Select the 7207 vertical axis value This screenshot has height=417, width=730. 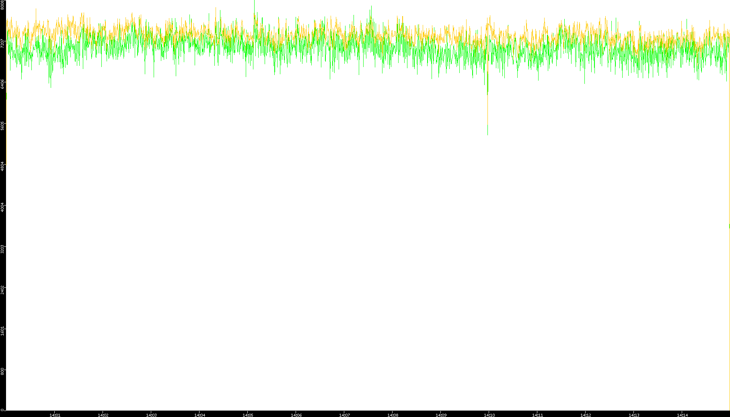pyautogui.click(x=2, y=43)
